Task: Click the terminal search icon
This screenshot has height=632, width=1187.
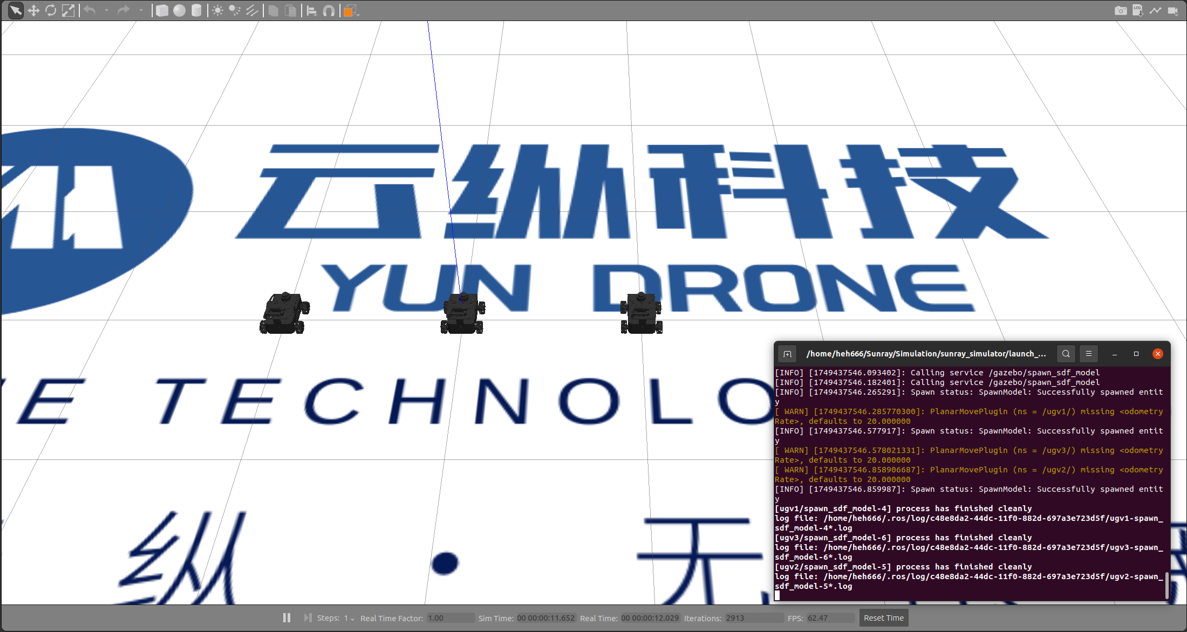Action: pyautogui.click(x=1066, y=354)
